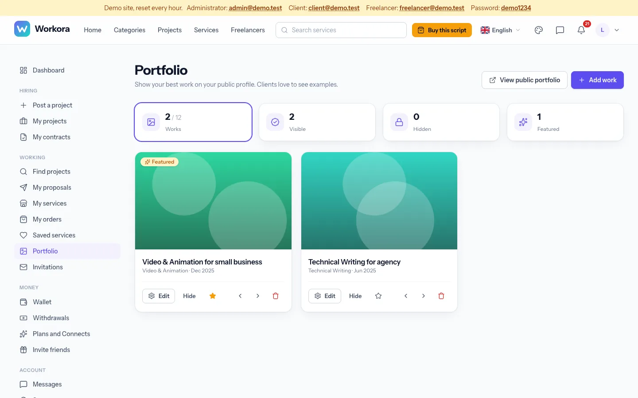
Task: Click the Featured stat sparkle icon
Action: (x=523, y=122)
